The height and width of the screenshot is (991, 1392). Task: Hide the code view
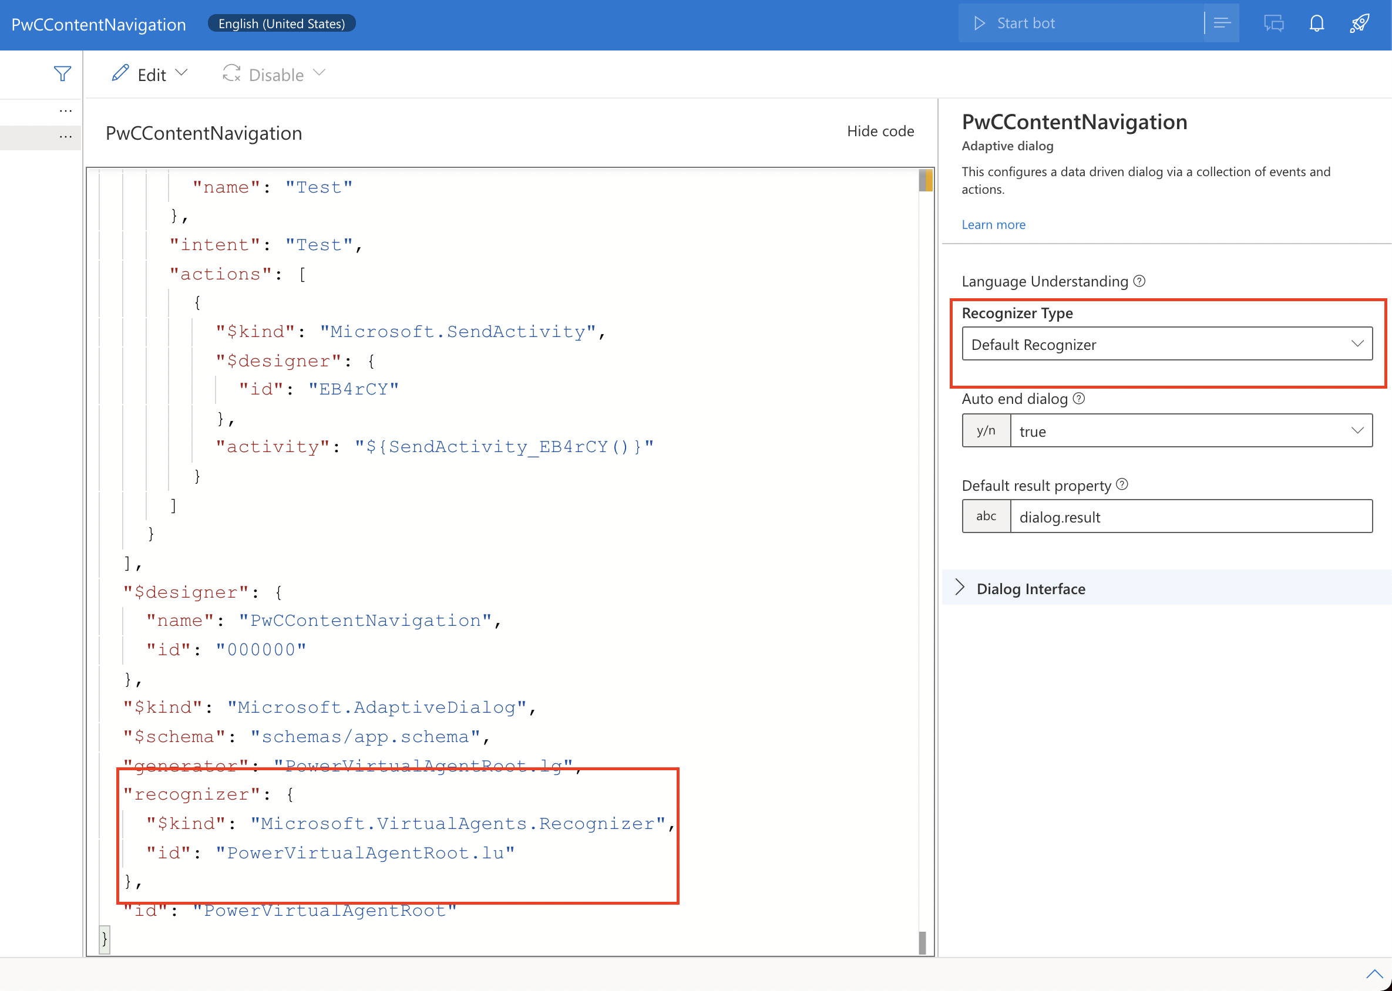pyautogui.click(x=880, y=130)
